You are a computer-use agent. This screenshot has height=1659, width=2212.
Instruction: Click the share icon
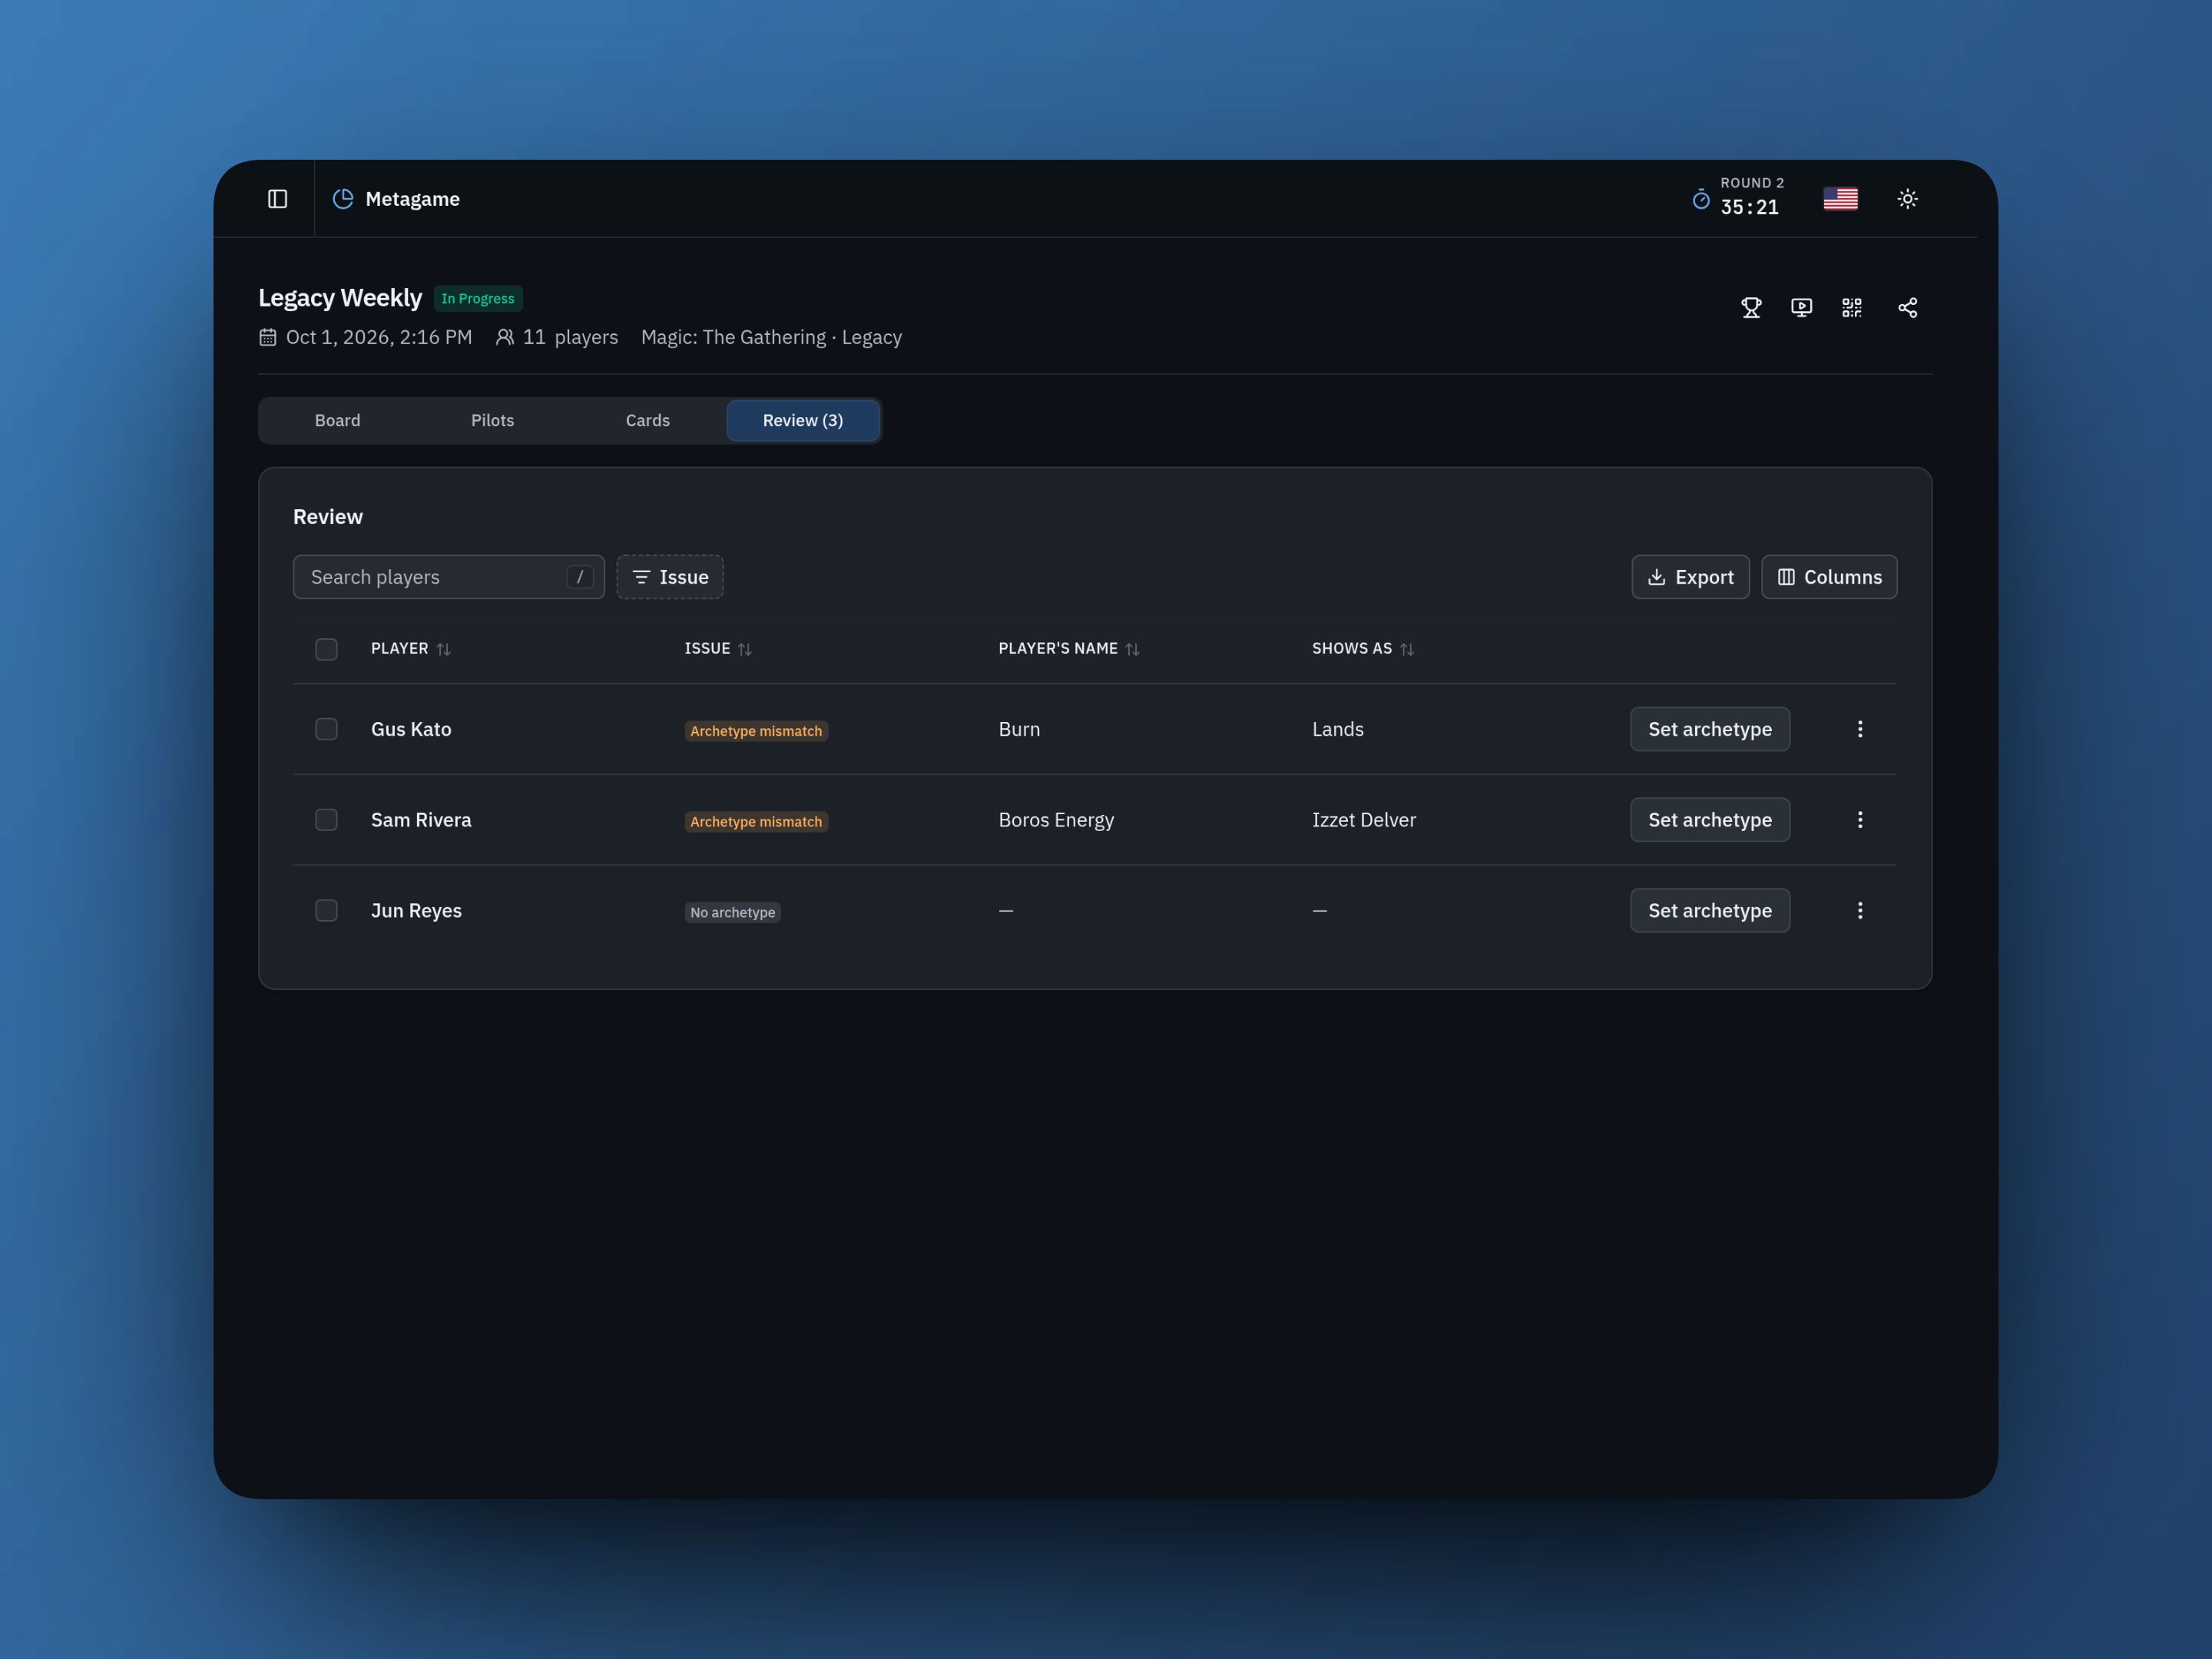[x=1907, y=308]
